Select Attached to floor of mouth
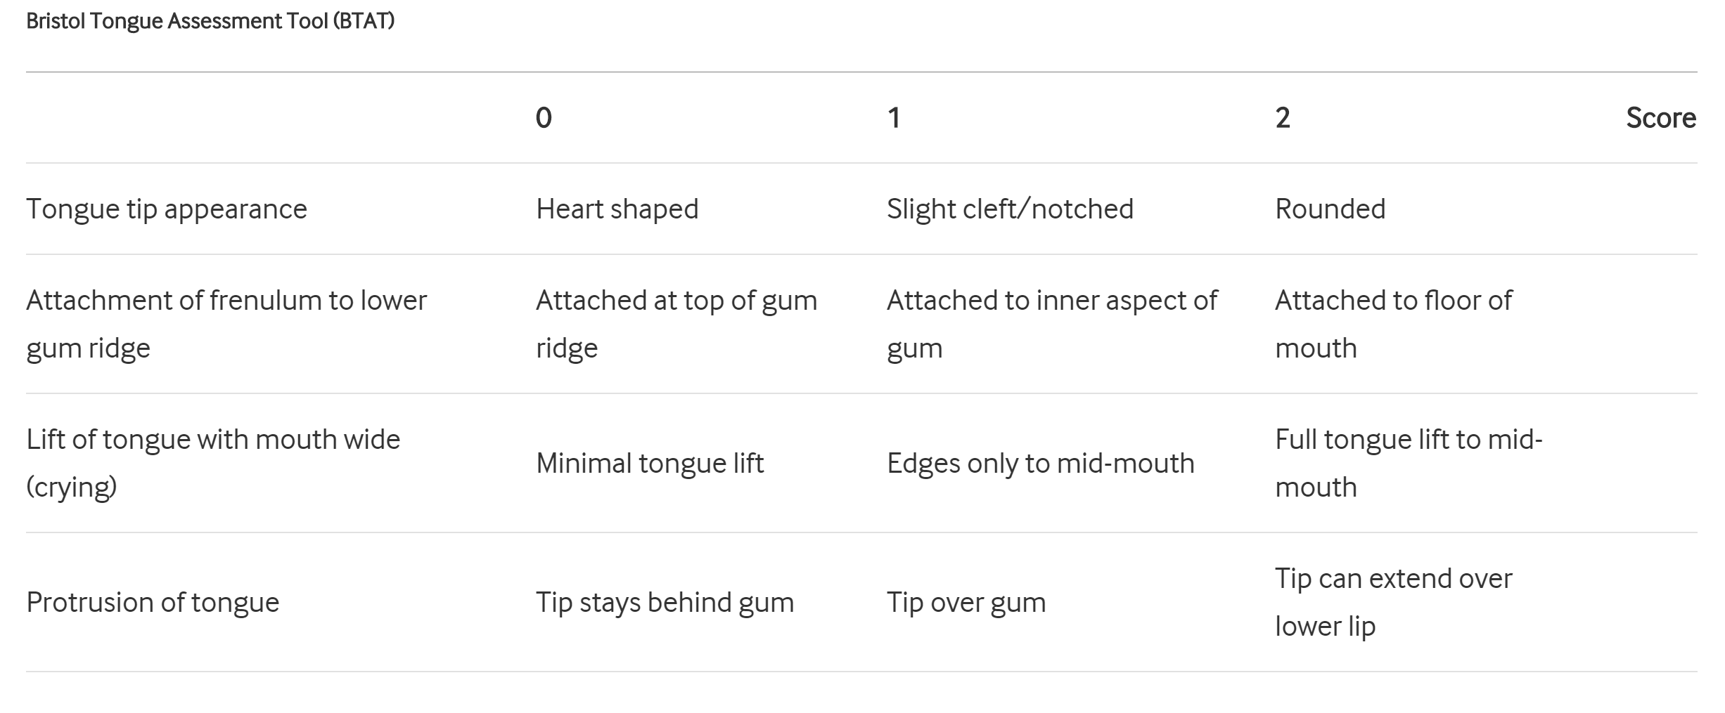 1394,324
